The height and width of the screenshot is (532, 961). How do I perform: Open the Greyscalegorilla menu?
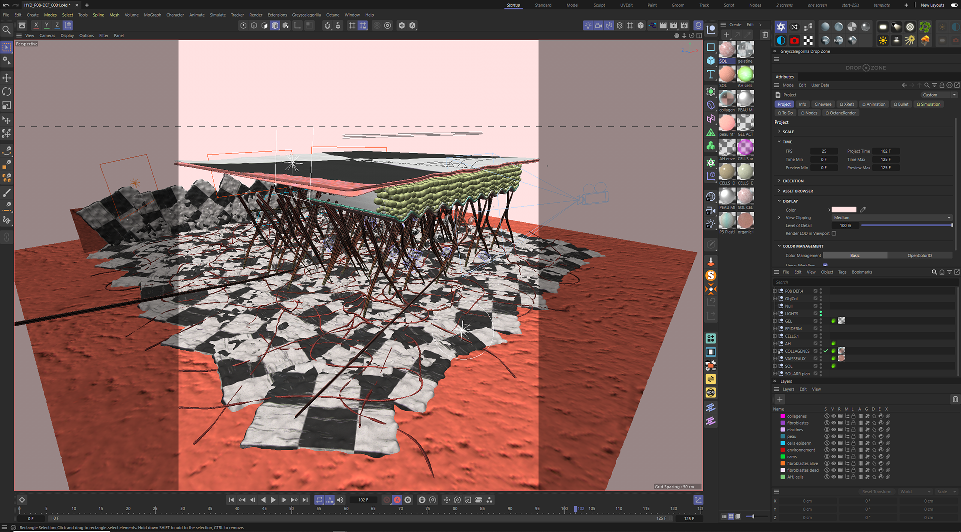coord(306,15)
